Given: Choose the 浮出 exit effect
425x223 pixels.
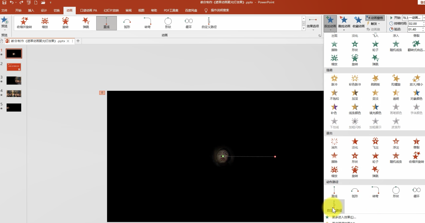Looking at the screenshot, I should 396,143.
